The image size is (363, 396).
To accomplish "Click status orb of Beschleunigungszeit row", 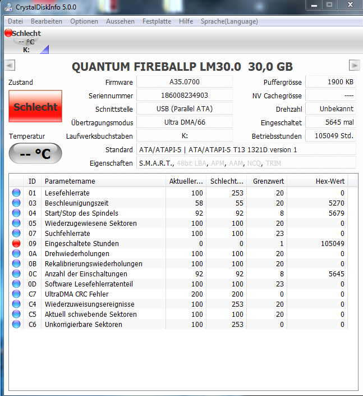I will pyautogui.click(x=16, y=203).
